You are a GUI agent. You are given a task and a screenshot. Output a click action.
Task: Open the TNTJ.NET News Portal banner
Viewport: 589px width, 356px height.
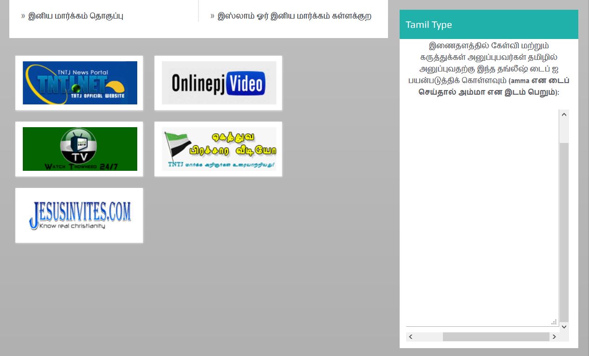click(x=80, y=83)
